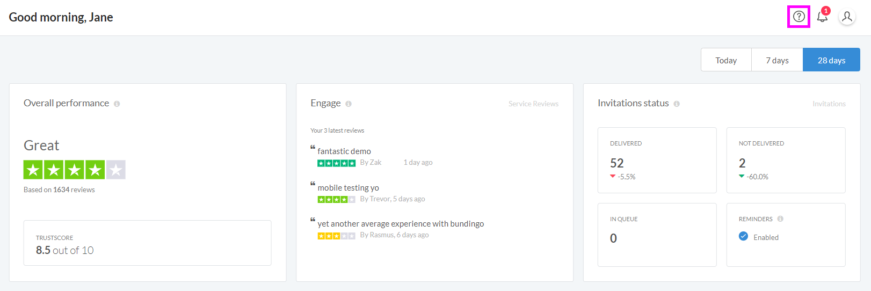Select the 28 days time range
The height and width of the screenshot is (291, 871).
click(x=831, y=60)
